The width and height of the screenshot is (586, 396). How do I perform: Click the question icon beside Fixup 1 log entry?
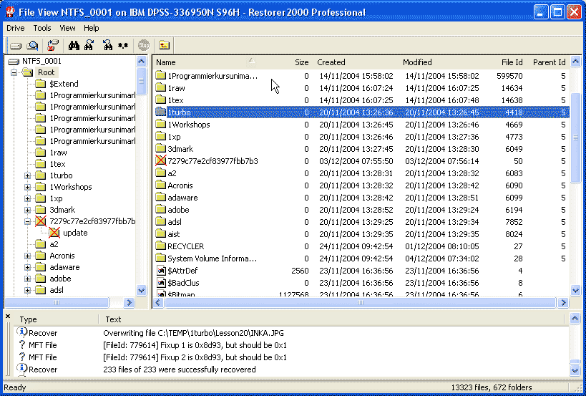click(22, 344)
